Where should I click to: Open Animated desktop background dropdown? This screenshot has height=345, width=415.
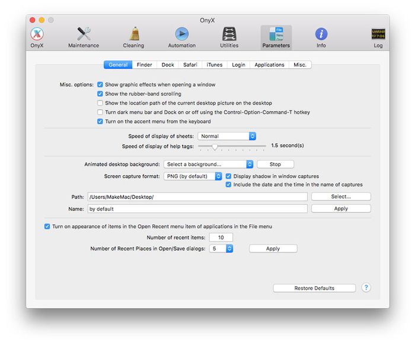tap(208, 164)
